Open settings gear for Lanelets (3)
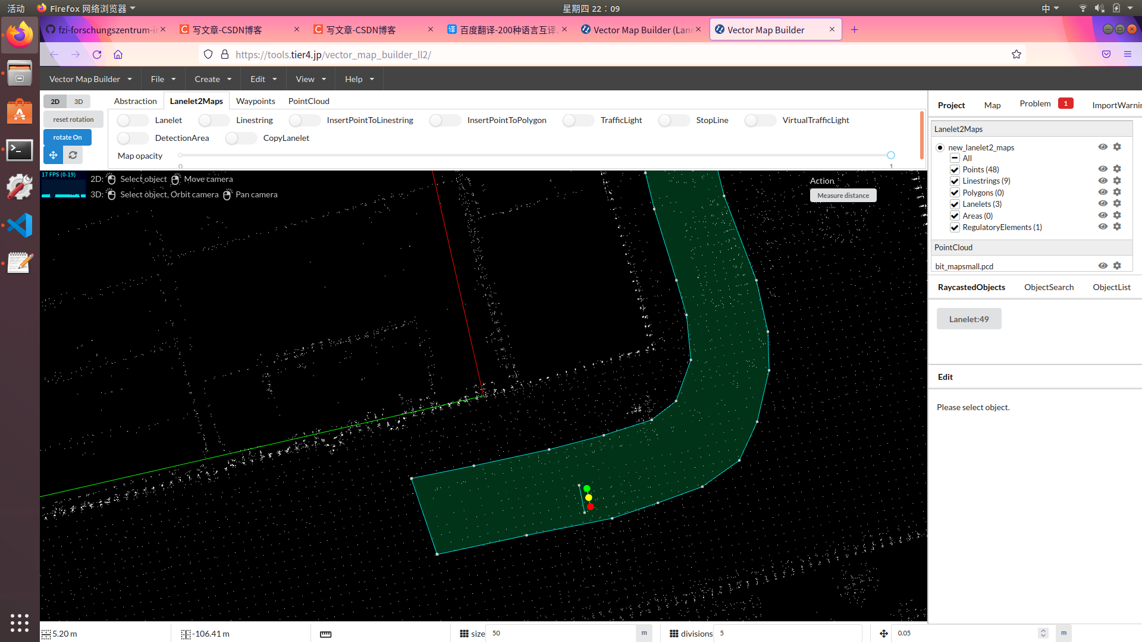Image resolution: width=1142 pixels, height=642 pixels. click(1117, 204)
